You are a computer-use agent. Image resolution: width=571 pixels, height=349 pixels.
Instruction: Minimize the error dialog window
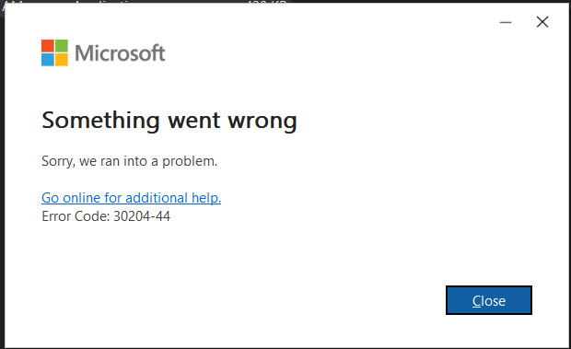tap(506, 22)
